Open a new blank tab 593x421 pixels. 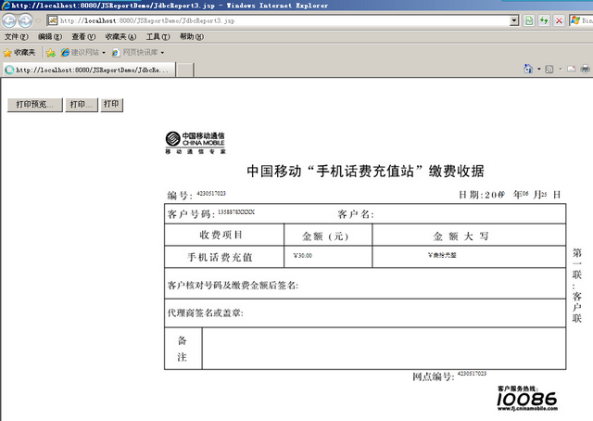click(x=185, y=70)
